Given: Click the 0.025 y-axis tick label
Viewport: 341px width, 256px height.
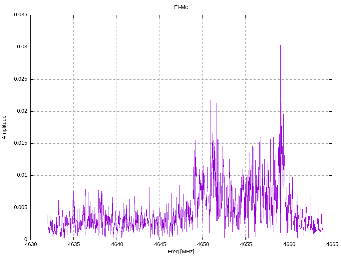Looking at the screenshot, I should (20, 79).
